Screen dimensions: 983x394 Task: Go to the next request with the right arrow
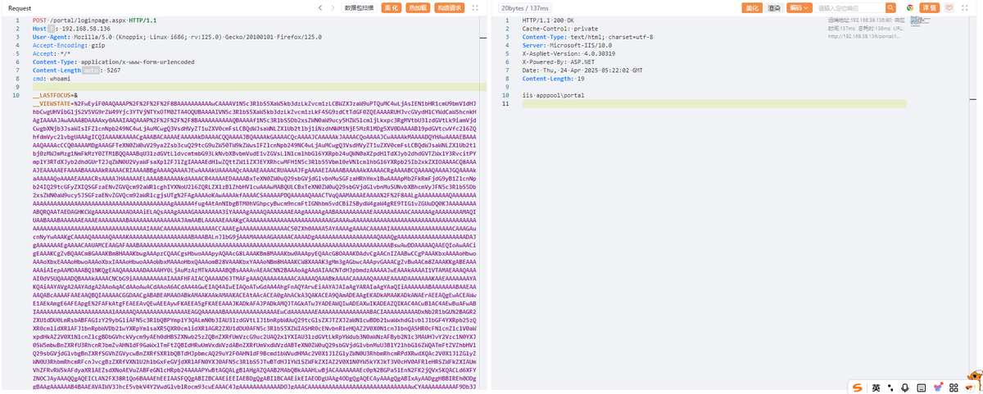pos(333,7)
